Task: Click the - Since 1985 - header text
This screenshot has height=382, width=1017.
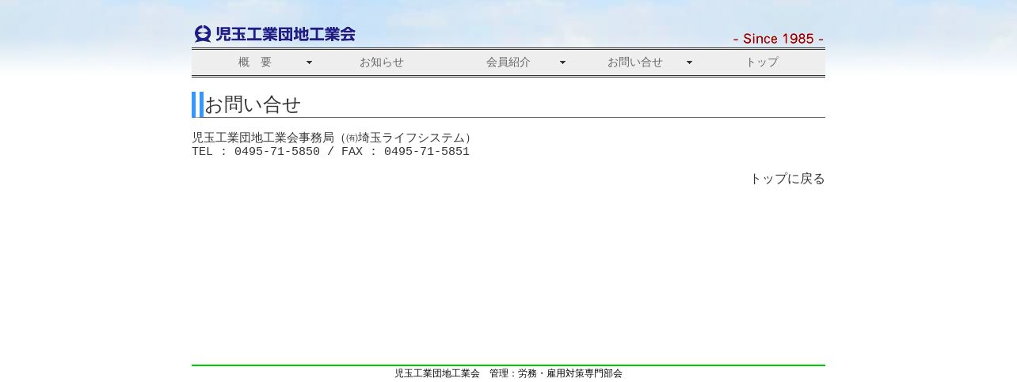Action: [779, 39]
